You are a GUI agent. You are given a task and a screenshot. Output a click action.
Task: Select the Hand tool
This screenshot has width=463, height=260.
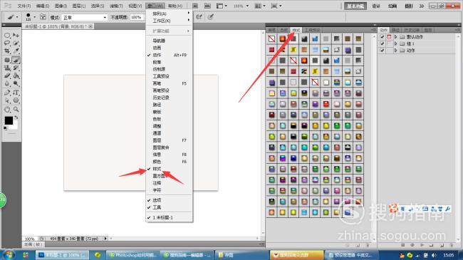pos(7,110)
